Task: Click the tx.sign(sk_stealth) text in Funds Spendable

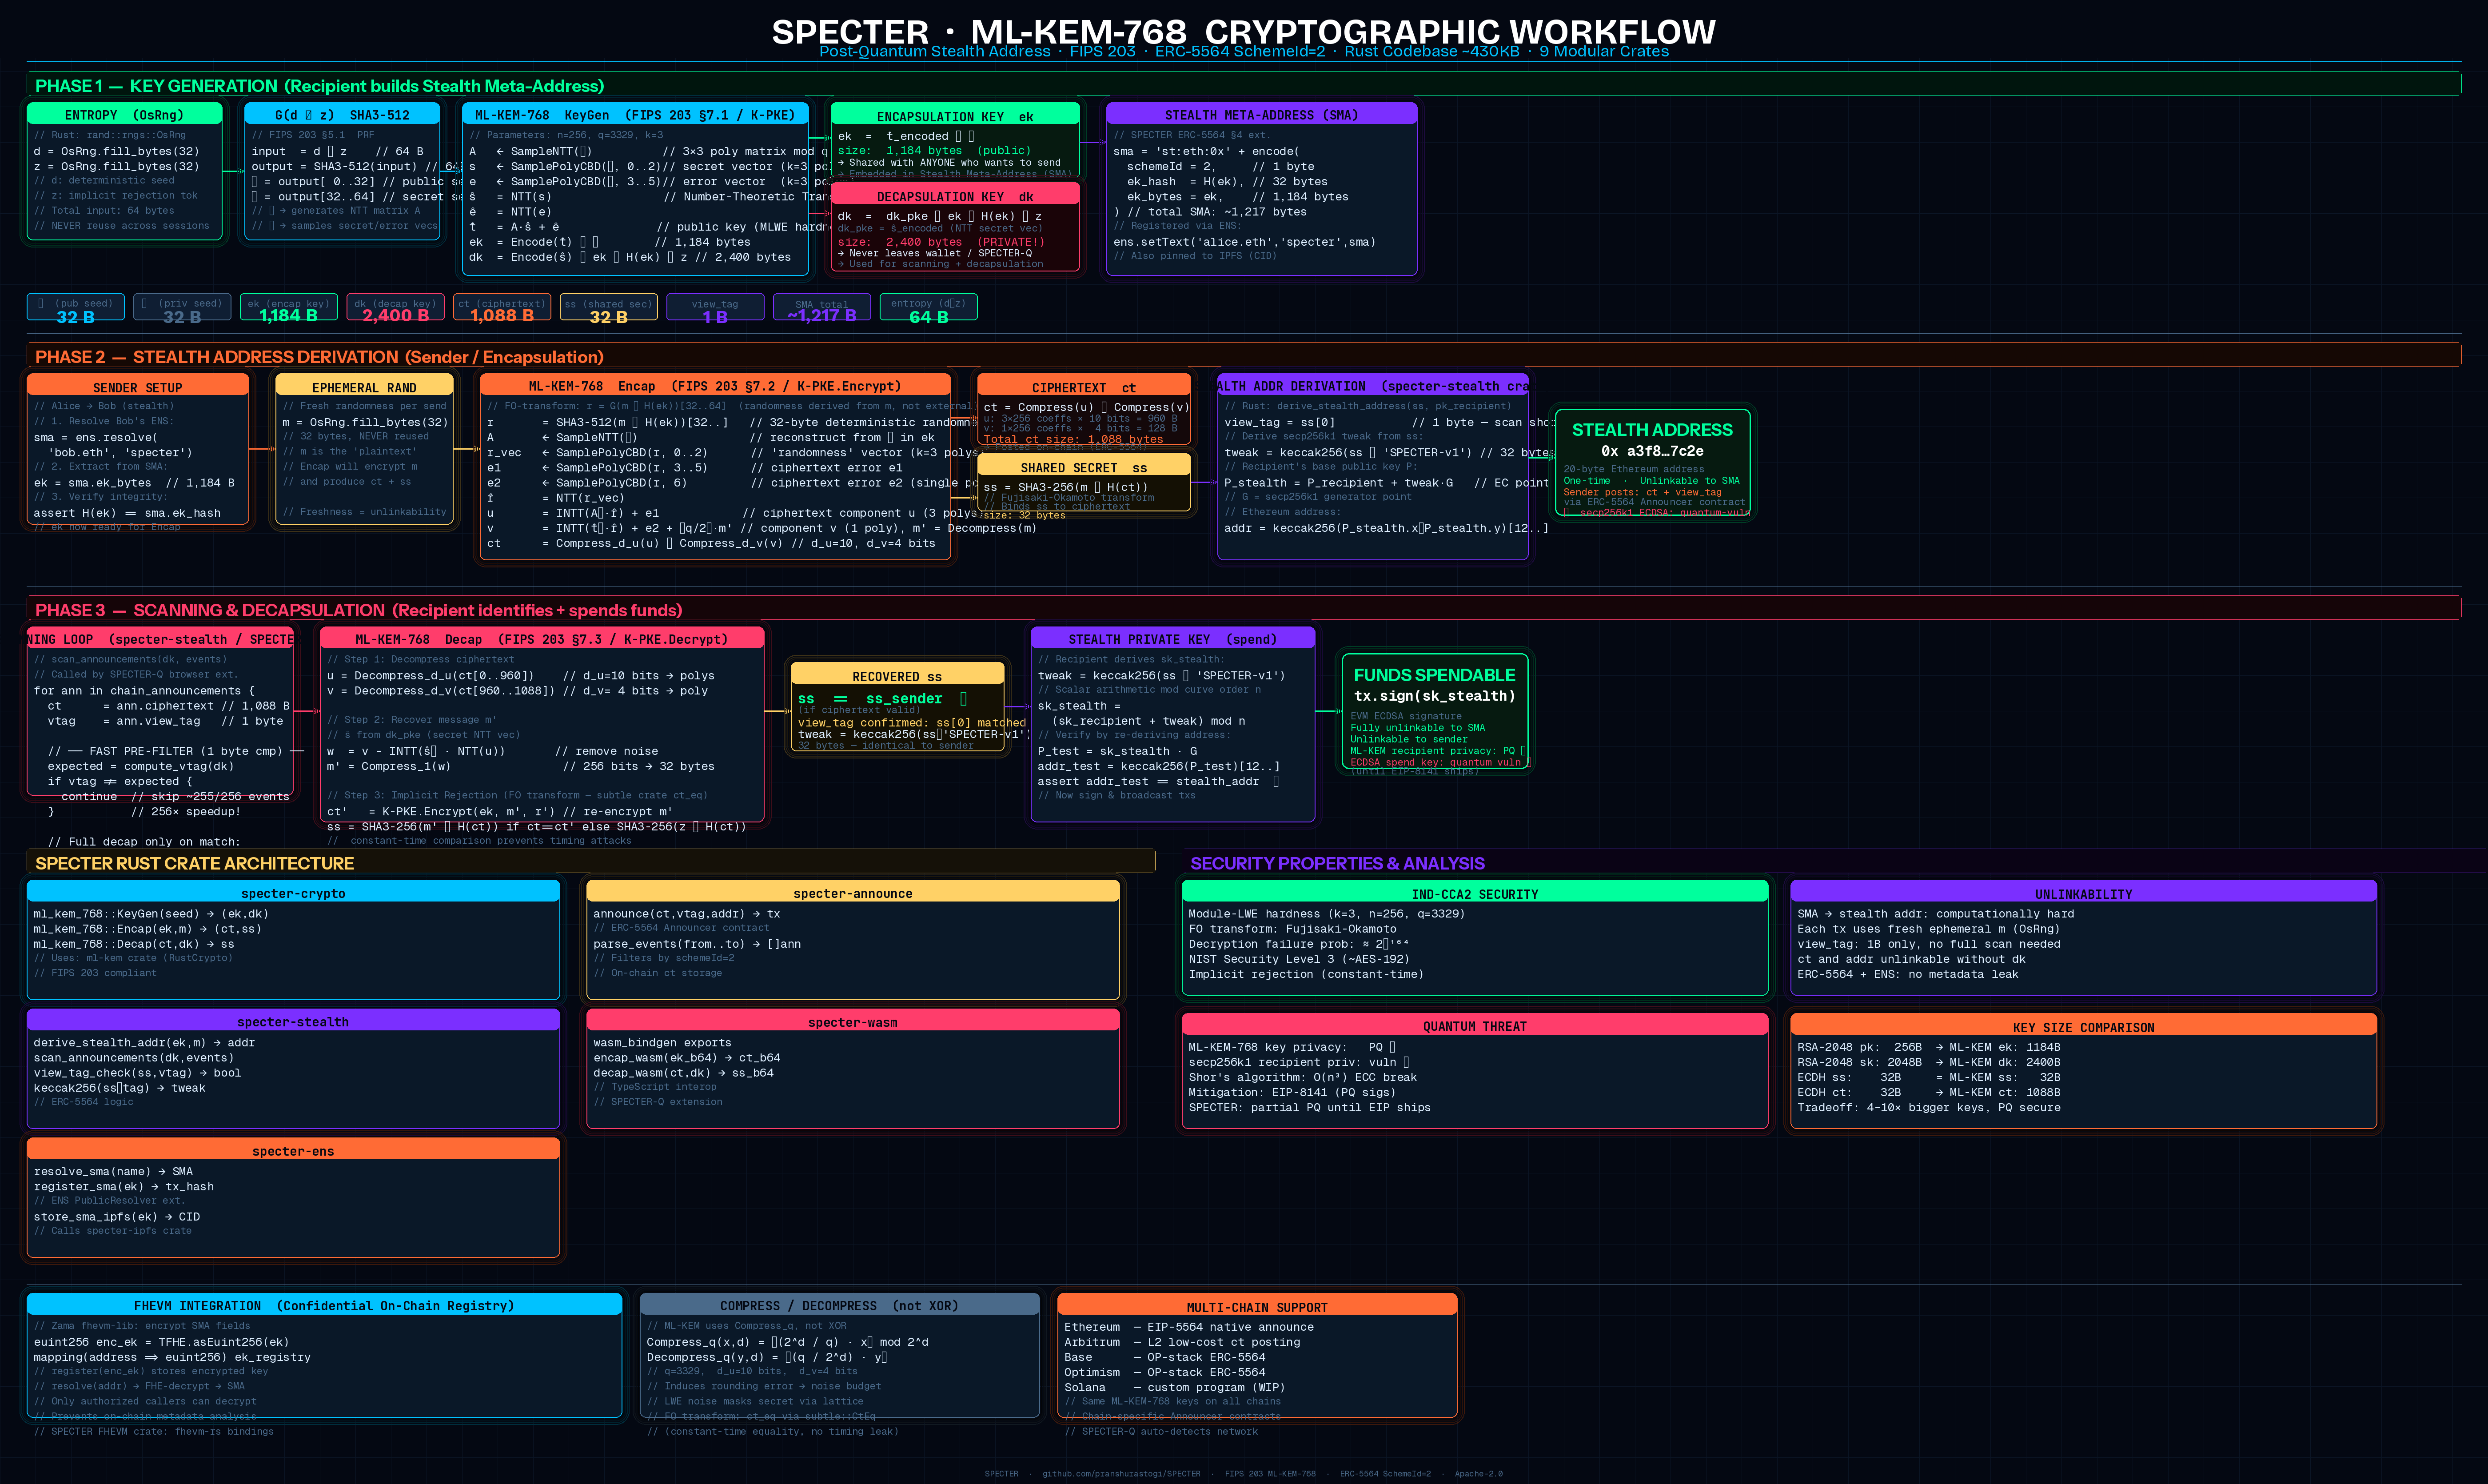Action: click(x=1434, y=696)
